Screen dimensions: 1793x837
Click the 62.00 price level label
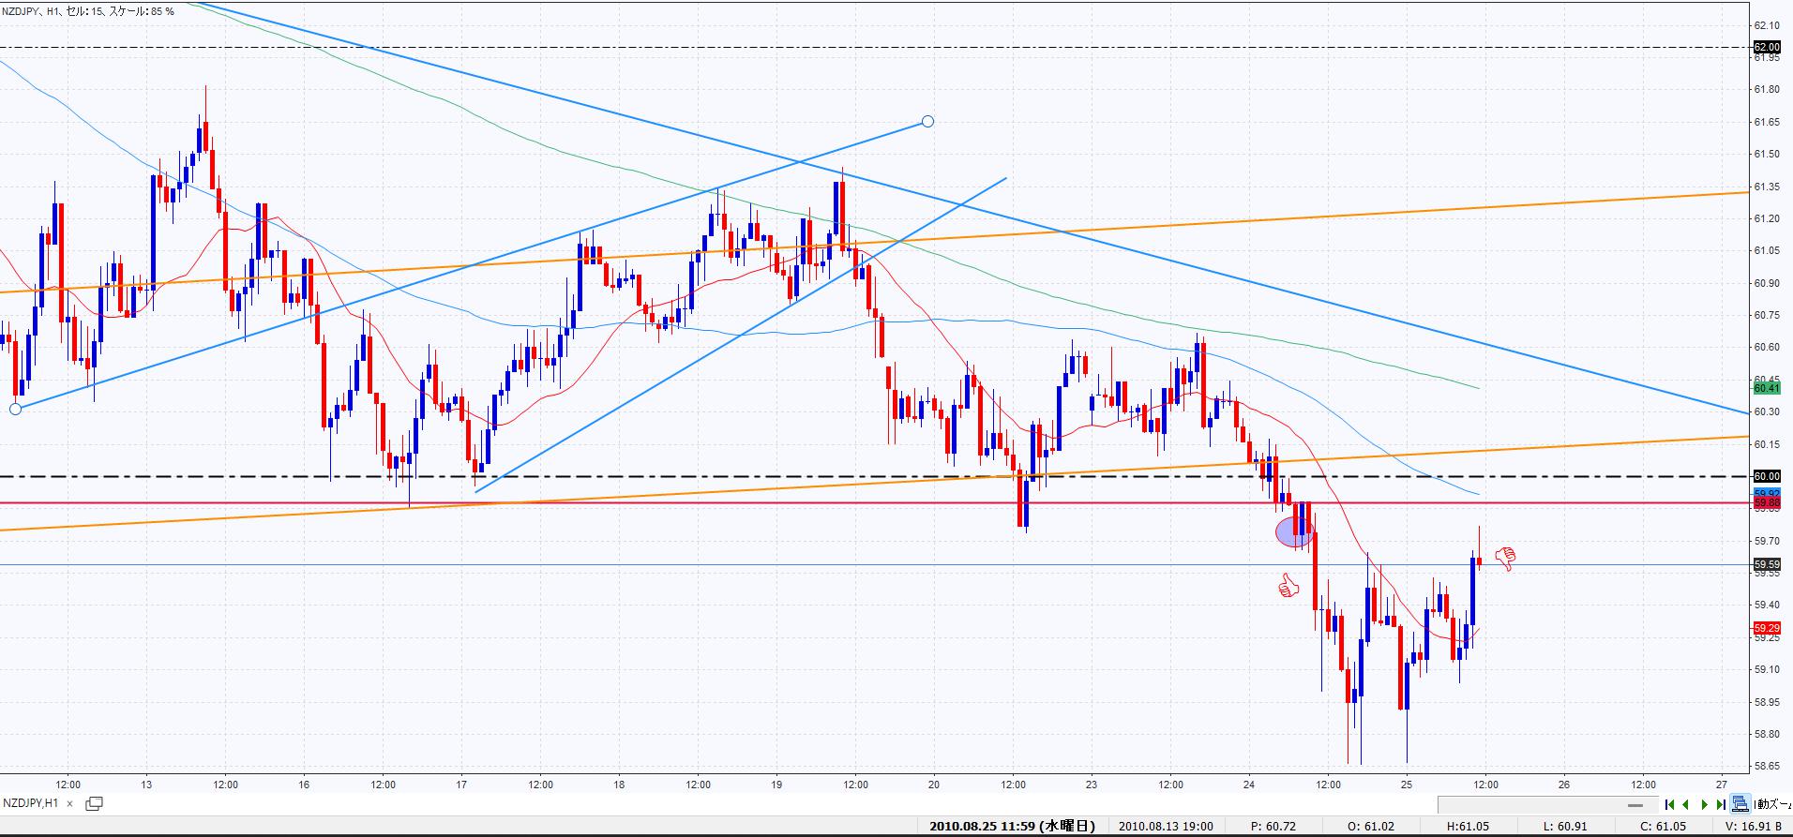[x=1767, y=47]
